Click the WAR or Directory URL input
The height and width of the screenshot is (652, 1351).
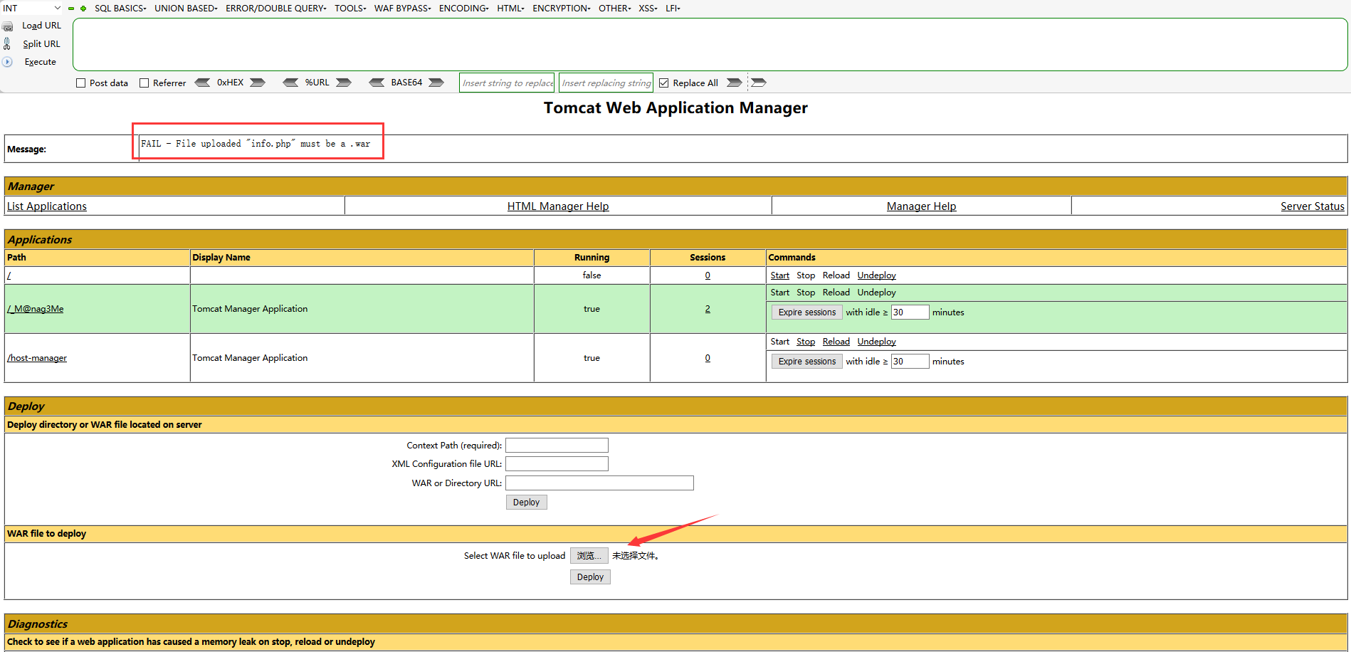(x=599, y=483)
